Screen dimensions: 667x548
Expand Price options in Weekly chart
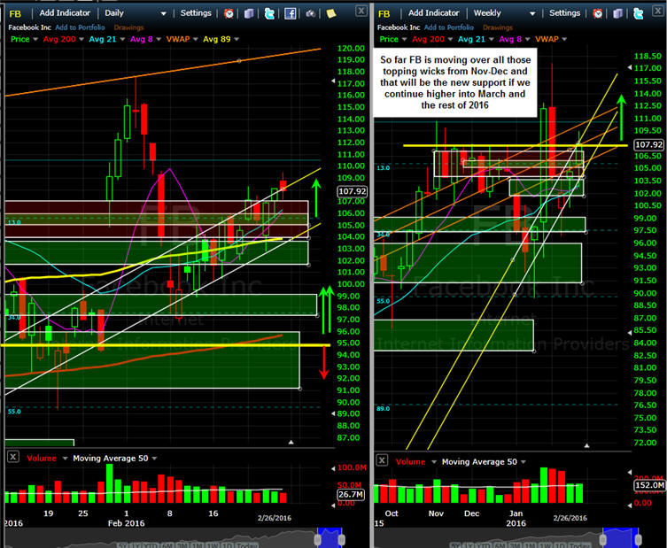(404, 39)
